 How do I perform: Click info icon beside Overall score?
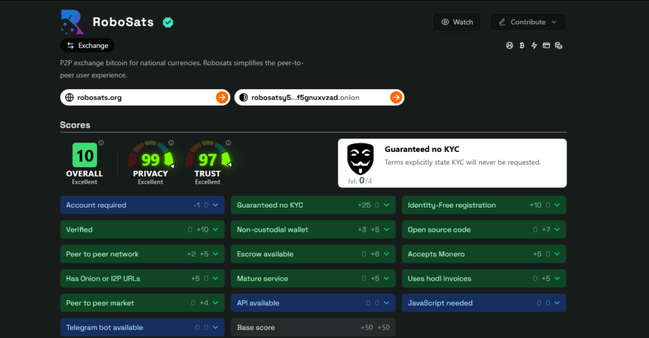click(101, 143)
